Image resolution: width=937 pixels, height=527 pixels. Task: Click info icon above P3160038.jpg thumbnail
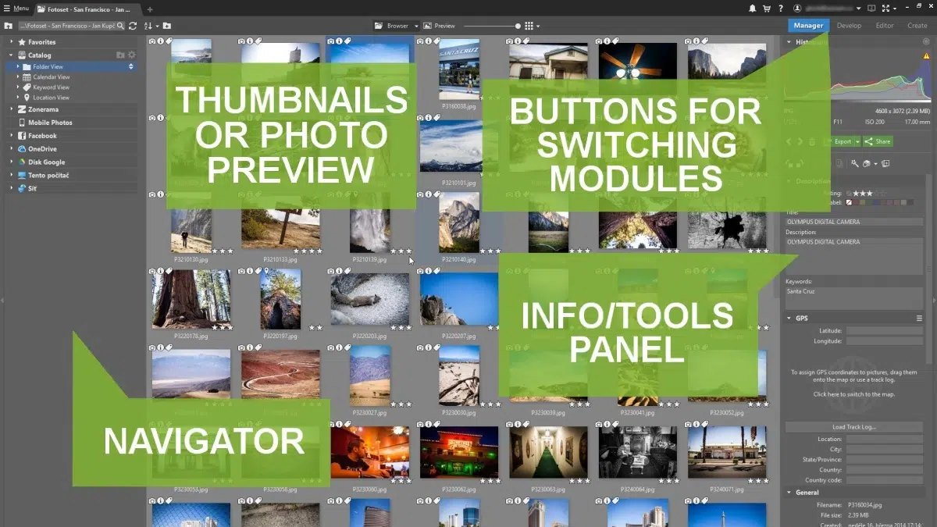tap(428, 41)
